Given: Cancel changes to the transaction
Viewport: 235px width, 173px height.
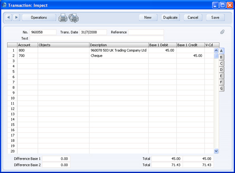Looking at the screenshot, I should click(x=193, y=17).
